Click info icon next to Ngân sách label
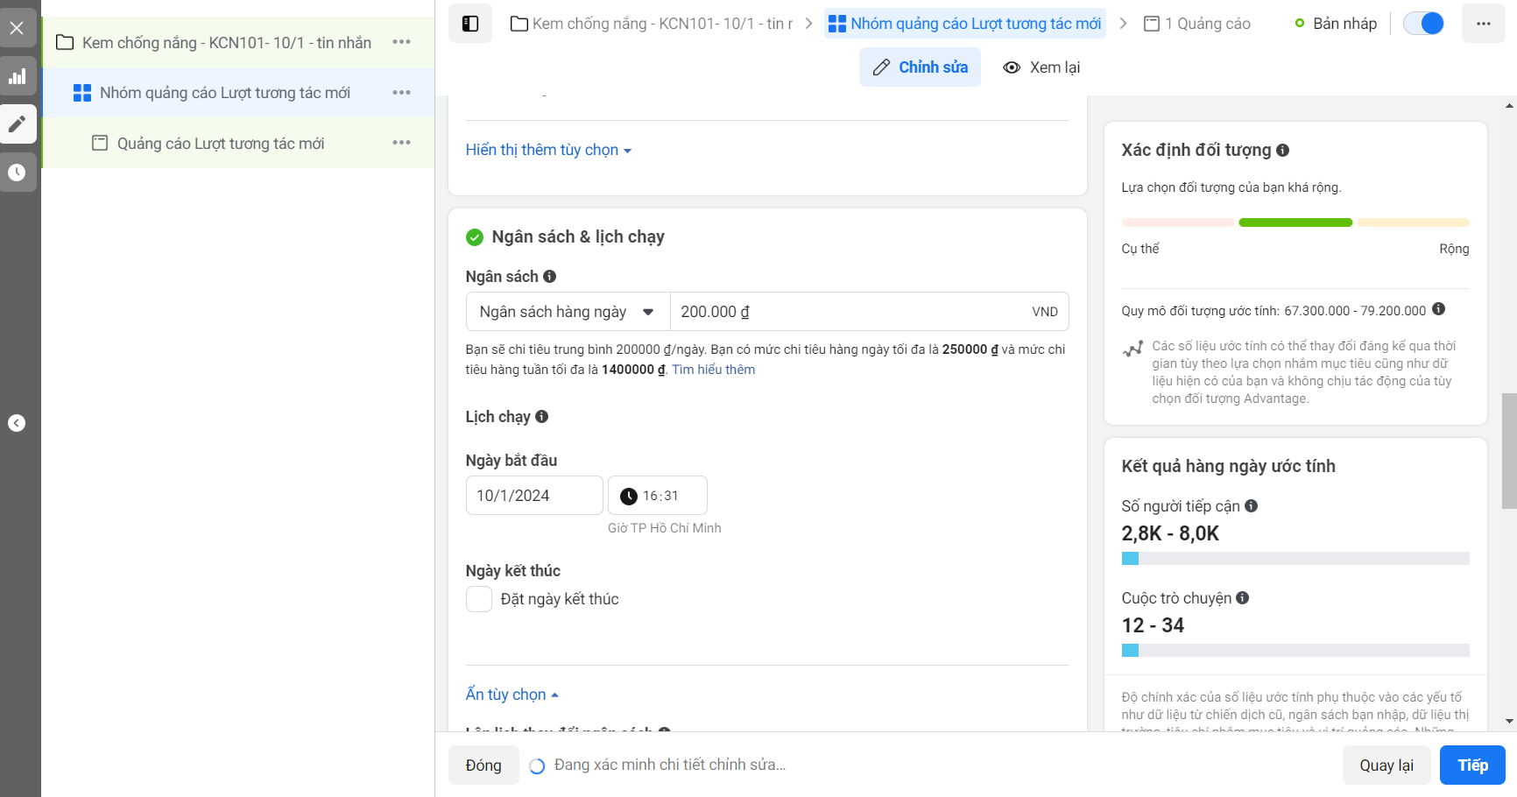 click(x=549, y=276)
